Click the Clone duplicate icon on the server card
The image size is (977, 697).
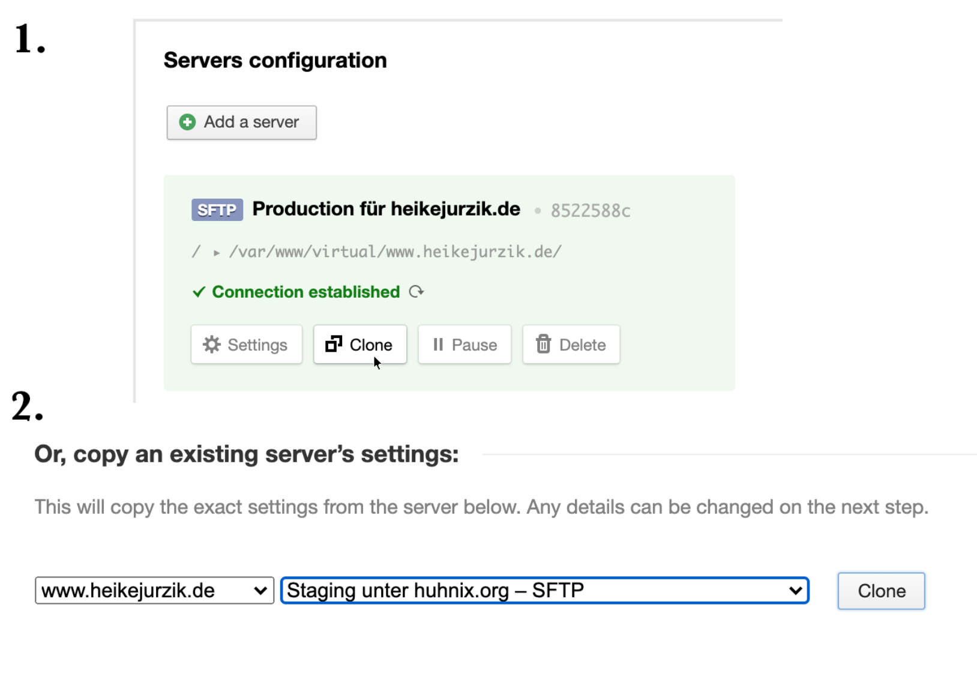(334, 344)
